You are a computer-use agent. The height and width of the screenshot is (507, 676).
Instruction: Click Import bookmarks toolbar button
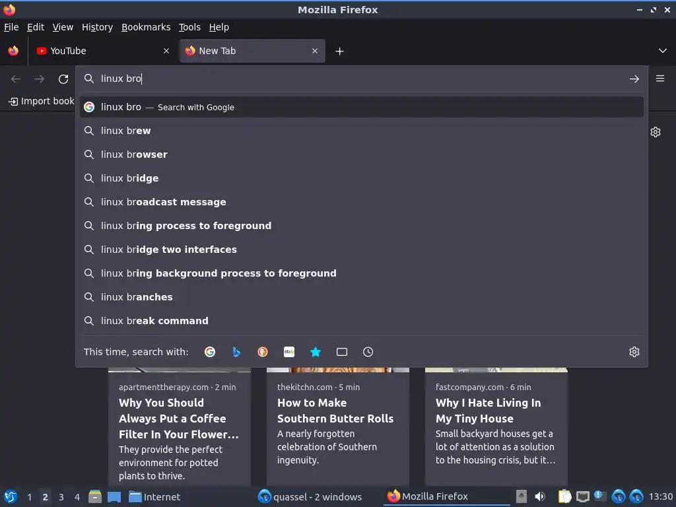click(42, 101)
